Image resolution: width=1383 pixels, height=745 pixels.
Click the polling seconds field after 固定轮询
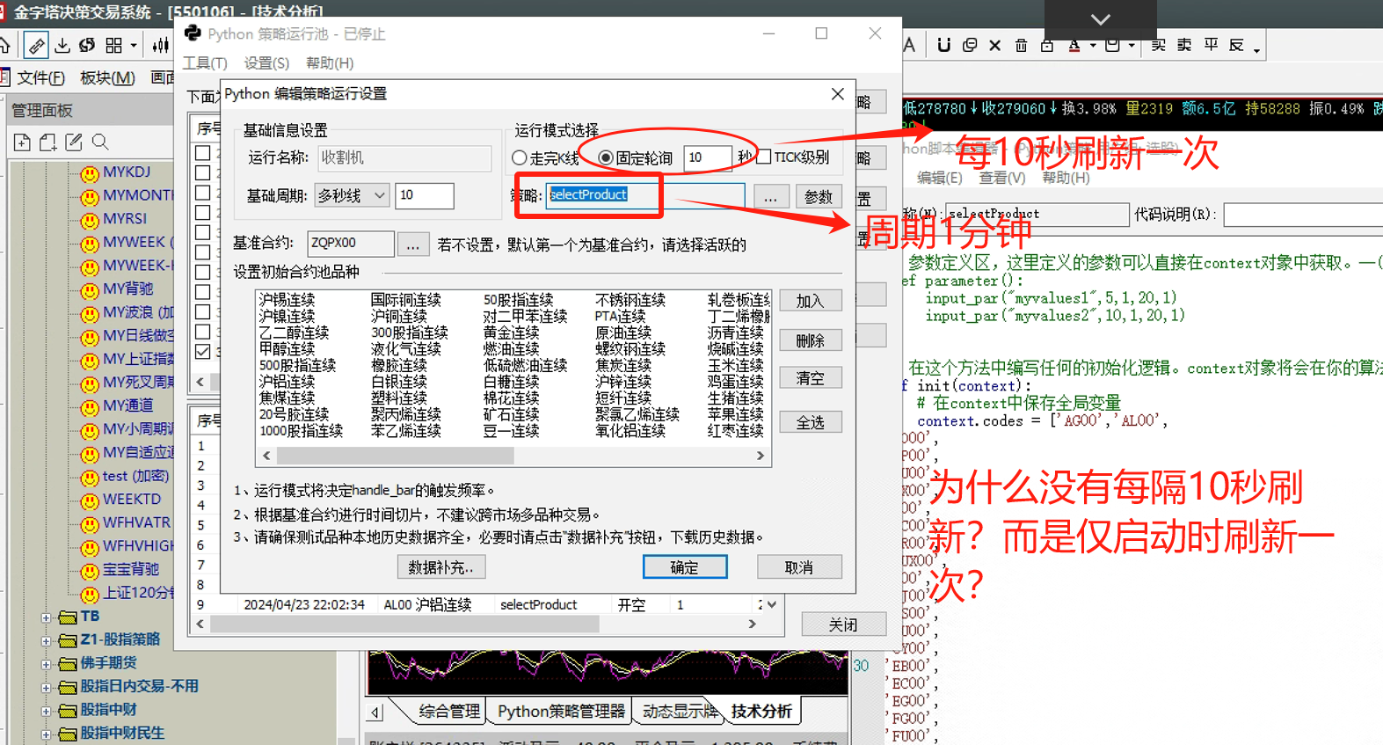(x=708, y=157)
